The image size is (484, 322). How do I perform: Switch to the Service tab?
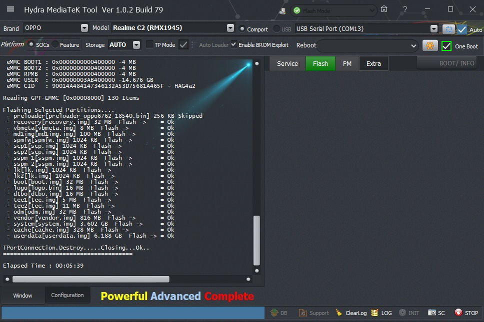[x=287, y=63]
